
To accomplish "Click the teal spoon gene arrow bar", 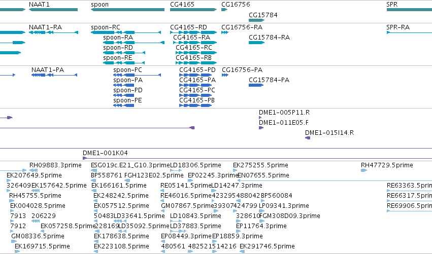I will pos(127,10).
